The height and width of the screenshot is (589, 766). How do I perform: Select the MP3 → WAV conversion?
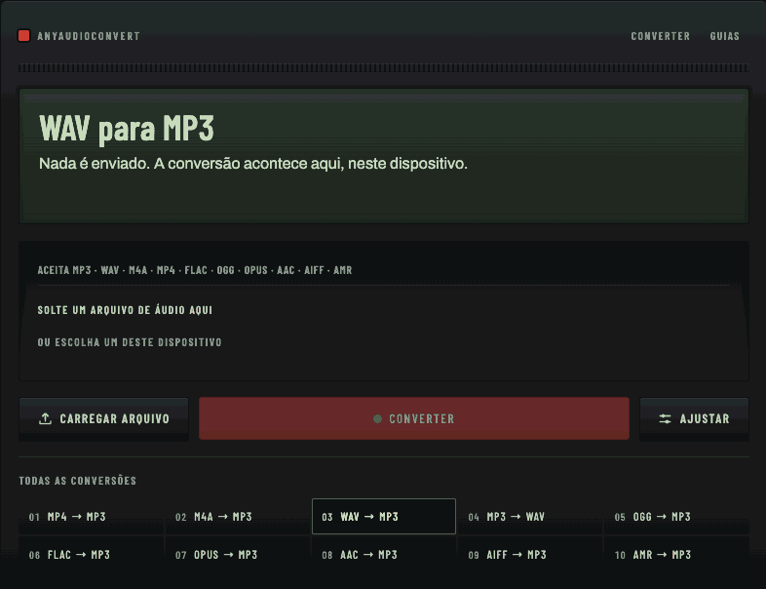(530, 517)
